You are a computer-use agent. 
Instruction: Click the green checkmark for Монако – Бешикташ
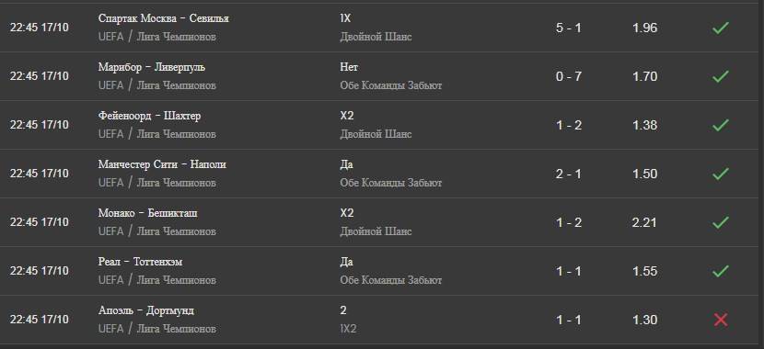point(720,222)
